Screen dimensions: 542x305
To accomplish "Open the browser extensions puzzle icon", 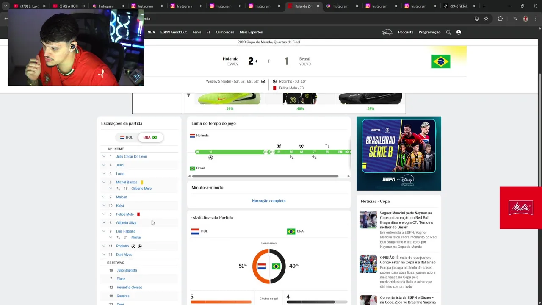I will click(500, 19).
